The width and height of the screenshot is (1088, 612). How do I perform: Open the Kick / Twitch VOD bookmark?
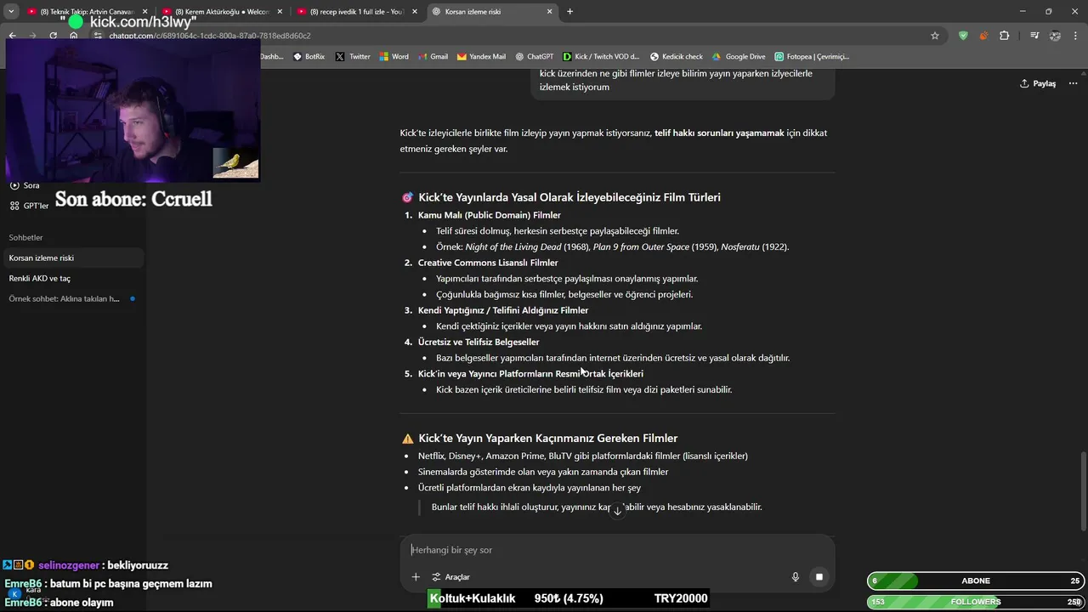[x=601, y=57]
